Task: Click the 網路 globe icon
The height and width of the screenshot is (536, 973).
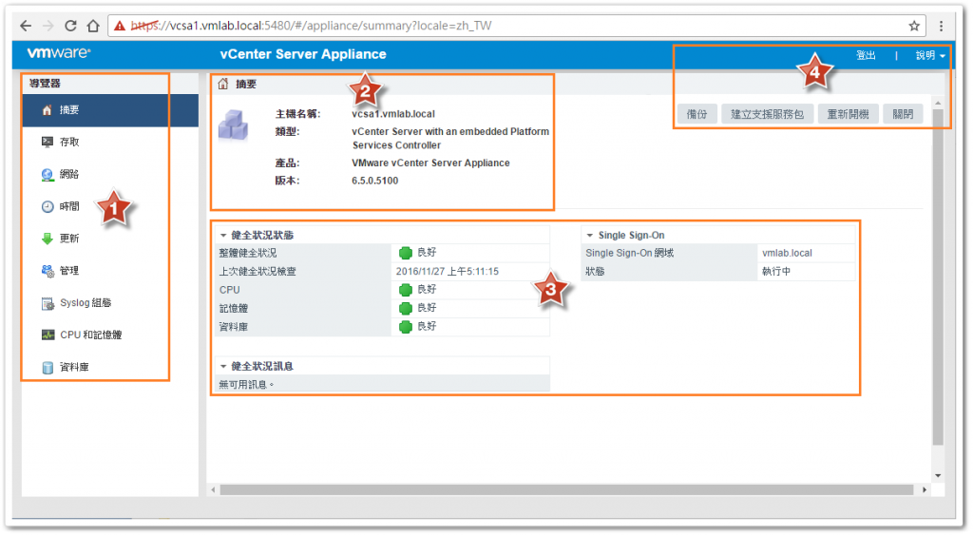Action: [48, 174]
